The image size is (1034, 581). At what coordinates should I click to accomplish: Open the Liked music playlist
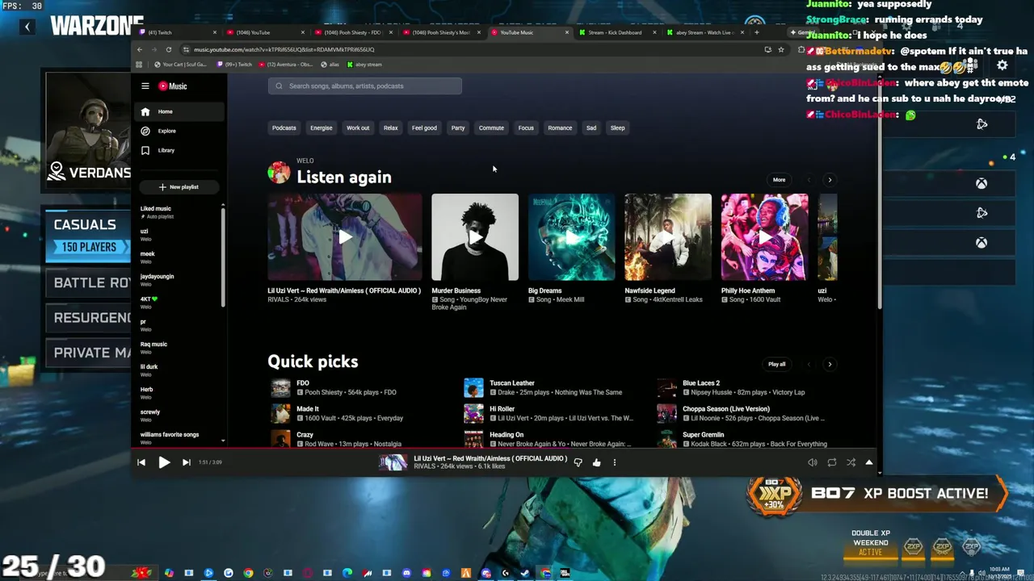tap(179, 212)
